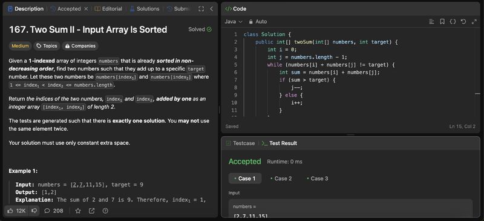Click the curly braces snippet icon
This screenshot has width=484, height=221.
[x=453, y=22]
